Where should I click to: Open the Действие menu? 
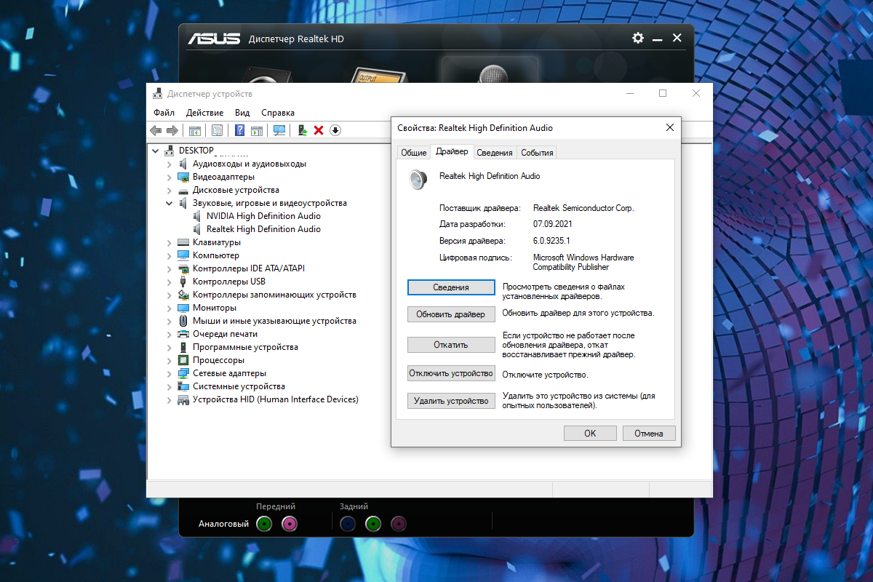pos(204,113)
